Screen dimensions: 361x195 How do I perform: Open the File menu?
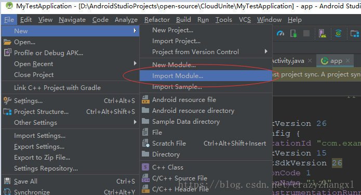pos(9,20)
